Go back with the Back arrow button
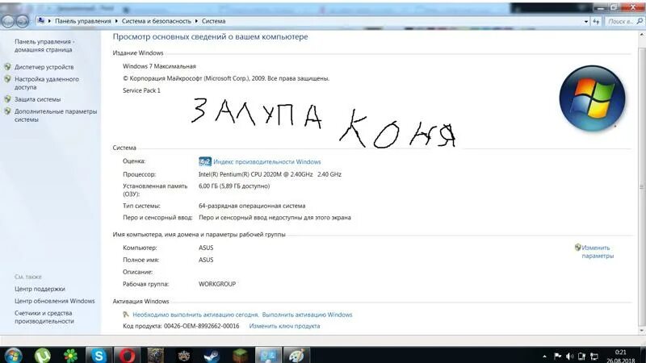646x363 pixels. click(x=8, y=21)
